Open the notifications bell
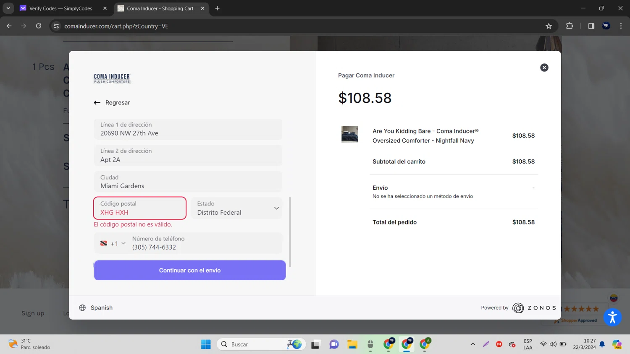630x354 pixels. click(x=602, y=344)
